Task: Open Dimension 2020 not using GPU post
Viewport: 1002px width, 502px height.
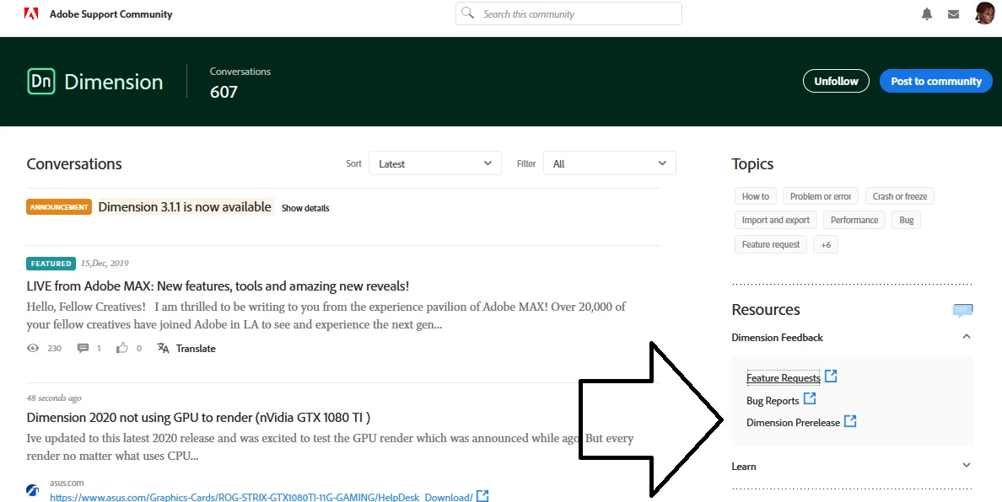Action: pyautogui.click(x=199, y=417)
